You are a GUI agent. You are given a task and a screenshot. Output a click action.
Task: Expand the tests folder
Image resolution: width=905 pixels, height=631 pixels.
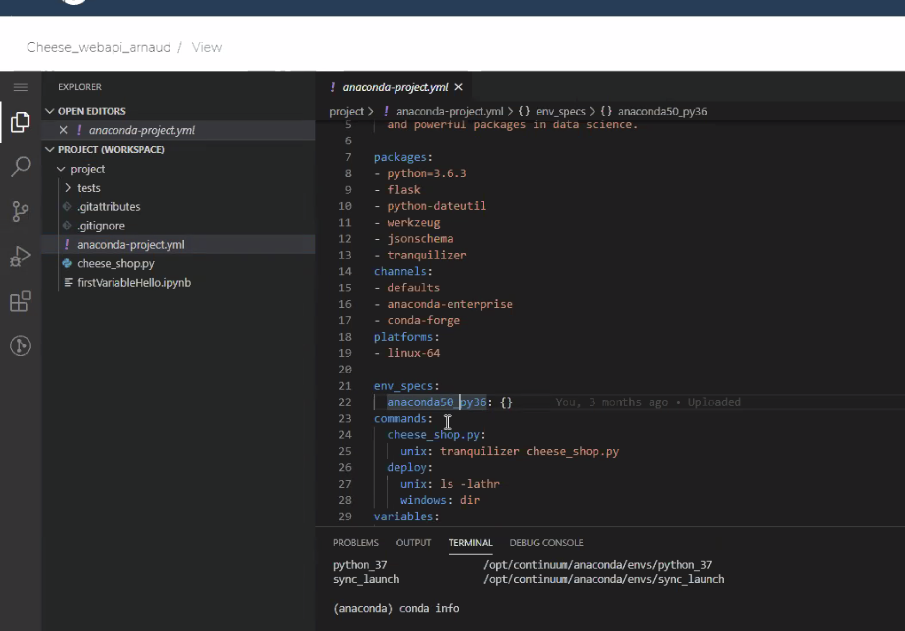pyautogui.click(x=68, y=188)
